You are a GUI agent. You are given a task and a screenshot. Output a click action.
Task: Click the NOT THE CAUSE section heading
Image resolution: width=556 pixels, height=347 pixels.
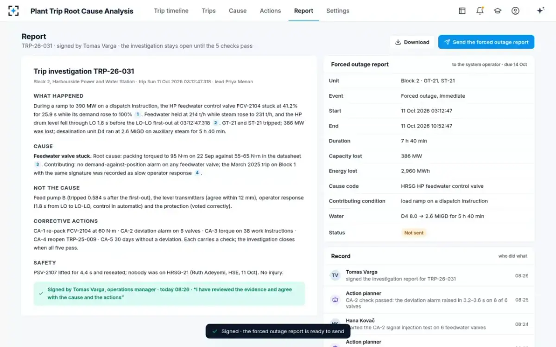pyautogui.click(x=57, y=188)
